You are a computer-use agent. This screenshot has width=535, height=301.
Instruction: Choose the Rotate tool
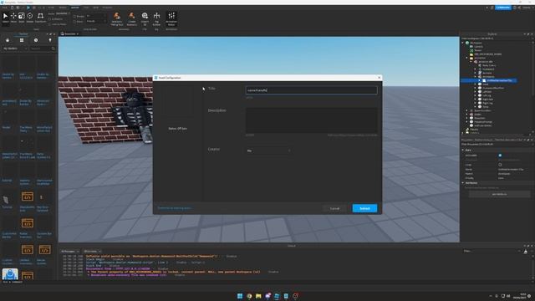pos(30,18)
